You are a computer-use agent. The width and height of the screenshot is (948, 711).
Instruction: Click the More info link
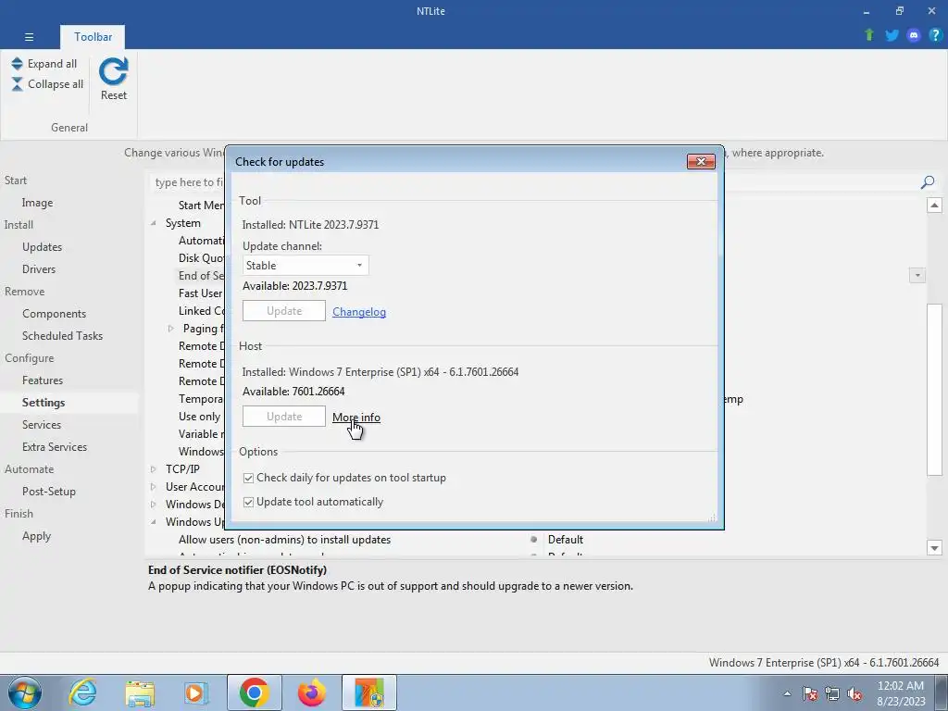(x=356, y=418)
